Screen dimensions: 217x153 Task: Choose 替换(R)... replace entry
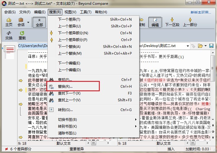[94, 87]
